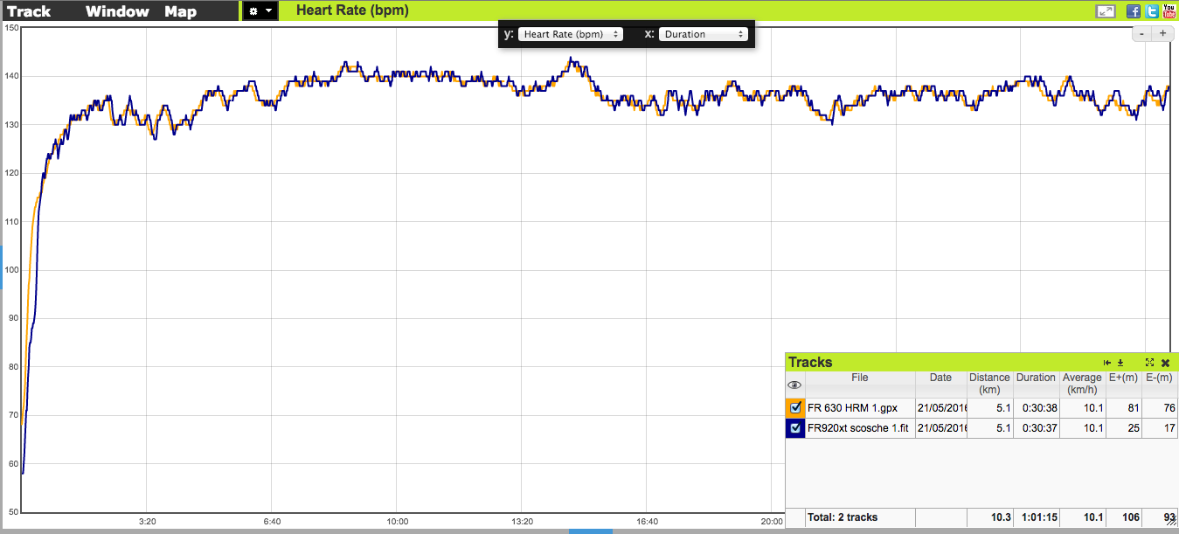Grab the Tracks panel resize handle
This screenshot has height=534, width=1179.
pyautogui.click(x=1170, y=520)
